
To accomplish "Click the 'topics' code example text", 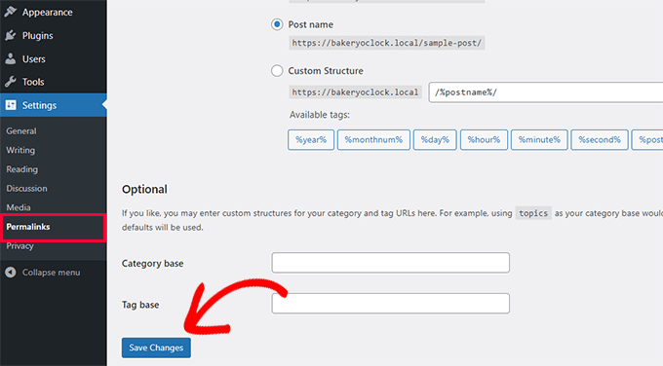I will click(533, 213).
